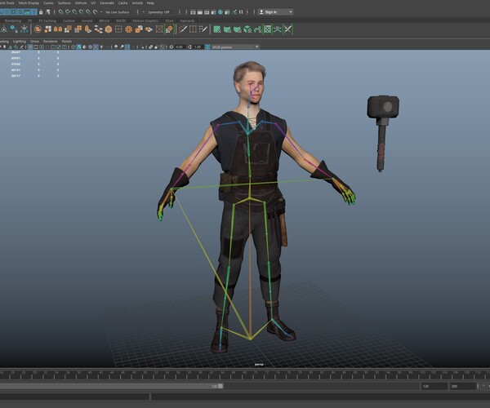This screenshot has width=490, height=408.
Task: Click the time slider ruler below the viewport
Action: [245, 374]
